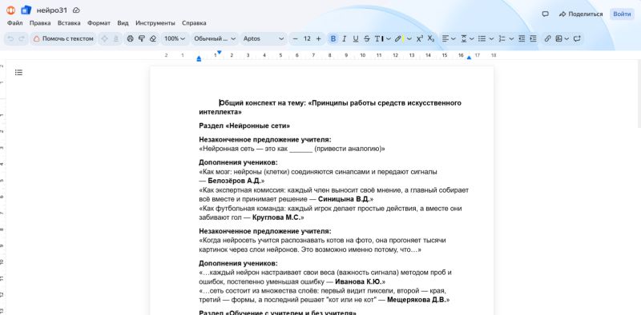The height and width of the screenshot is (315, 641).
Task: Expand the text color options arrow
Action: [389, 38]
